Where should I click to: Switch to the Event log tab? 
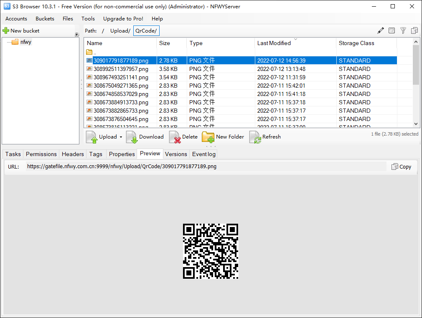[204, 154]
